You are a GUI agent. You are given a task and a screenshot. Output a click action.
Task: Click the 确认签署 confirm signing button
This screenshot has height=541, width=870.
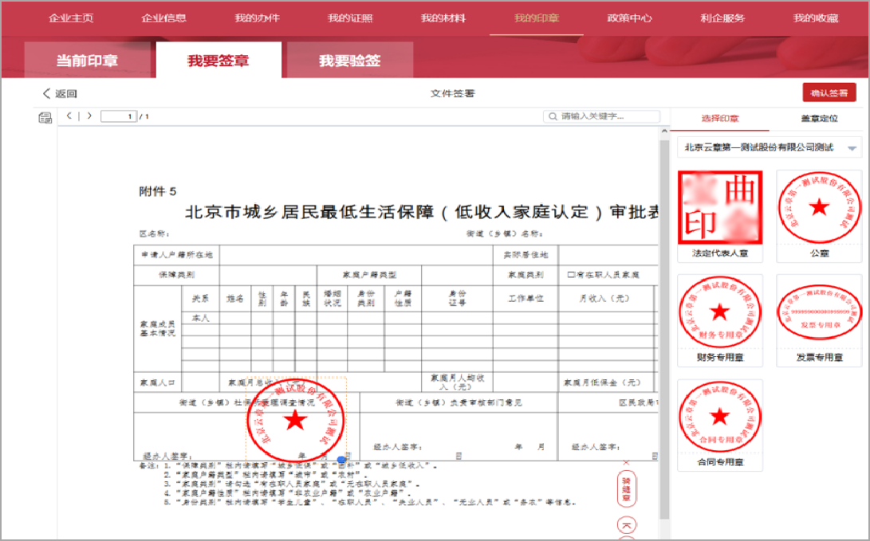point(829,92)
